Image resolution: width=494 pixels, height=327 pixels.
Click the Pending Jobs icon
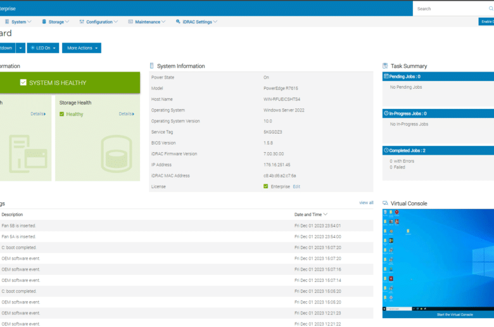386,76
